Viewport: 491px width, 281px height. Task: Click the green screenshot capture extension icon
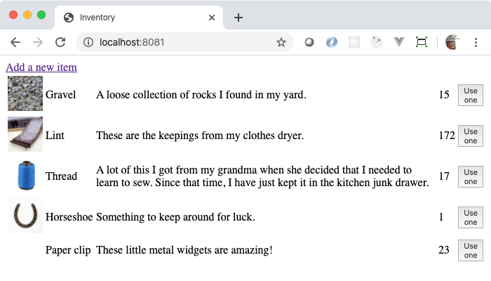click(x=422, y=42)
